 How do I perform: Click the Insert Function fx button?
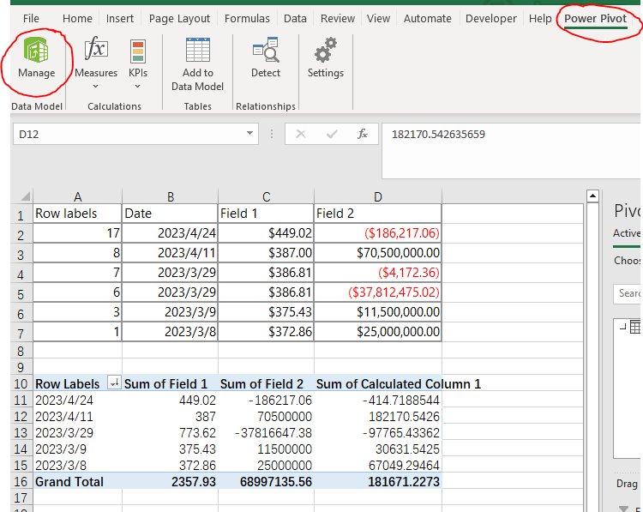pyautogui.click(x=363, y=135)
